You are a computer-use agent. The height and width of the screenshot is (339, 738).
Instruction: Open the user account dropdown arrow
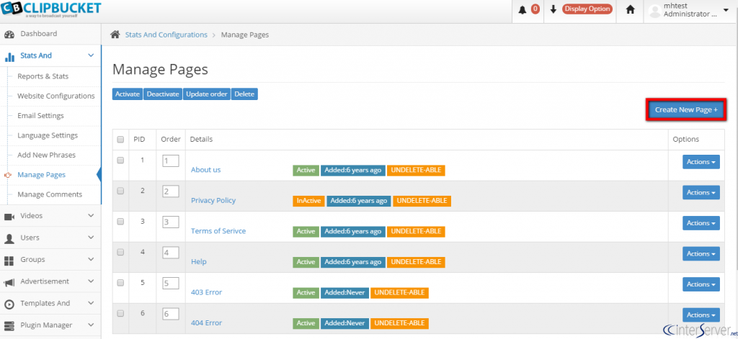point(725,9)
